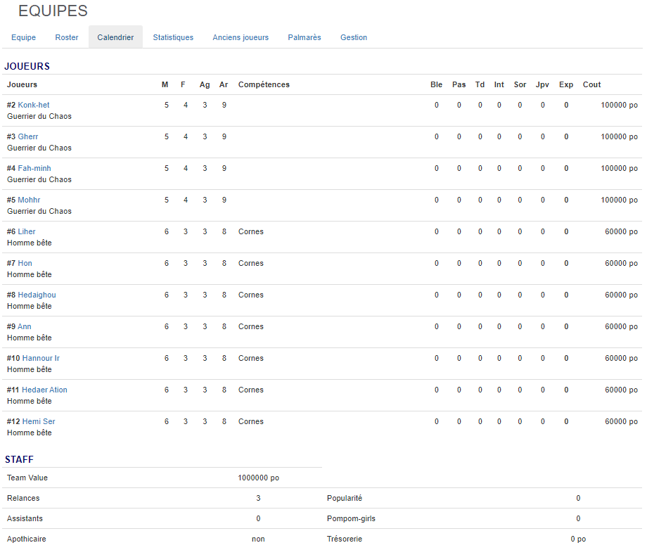Go to Anciens joueurs tab

click(x=241, y=37)
